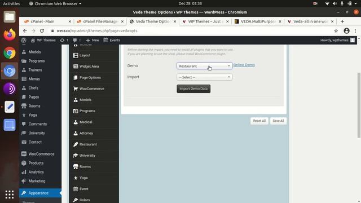This screenshot has height=203, width=361.
Task: Click New in the admin bar
Action: pos(93,40)
